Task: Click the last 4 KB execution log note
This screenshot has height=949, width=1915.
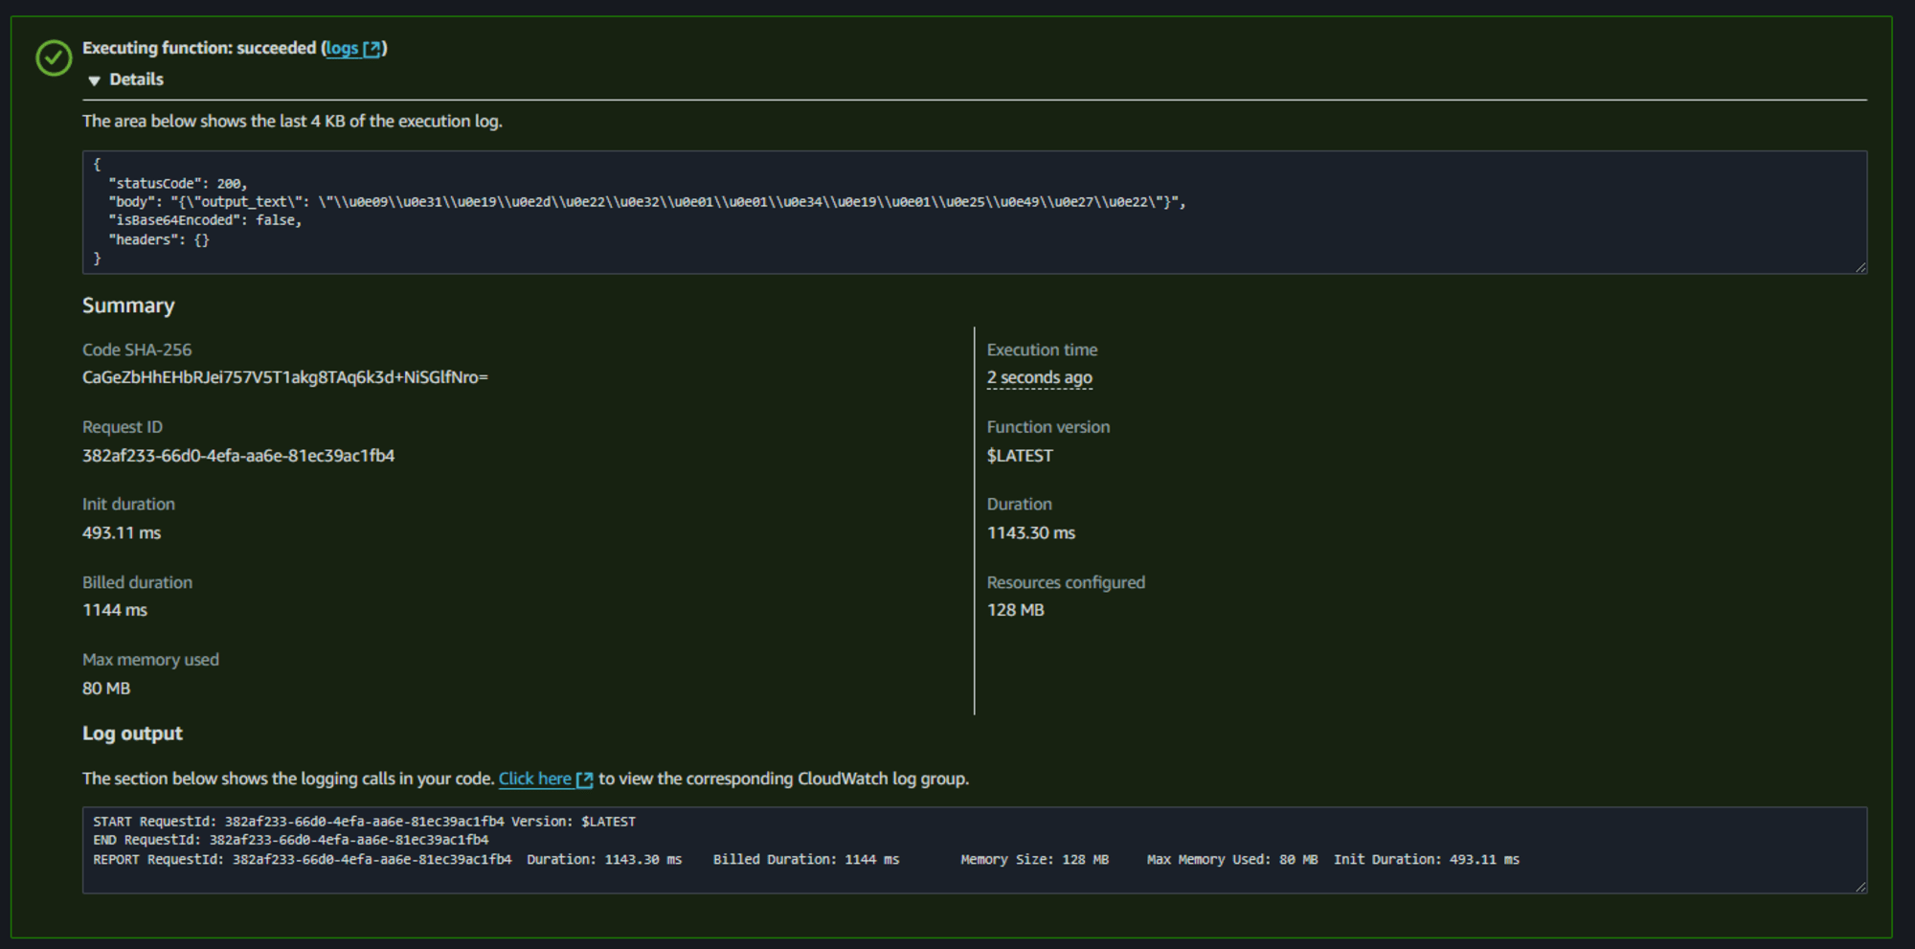Action: pyautogui.click(x=292, y=121)
